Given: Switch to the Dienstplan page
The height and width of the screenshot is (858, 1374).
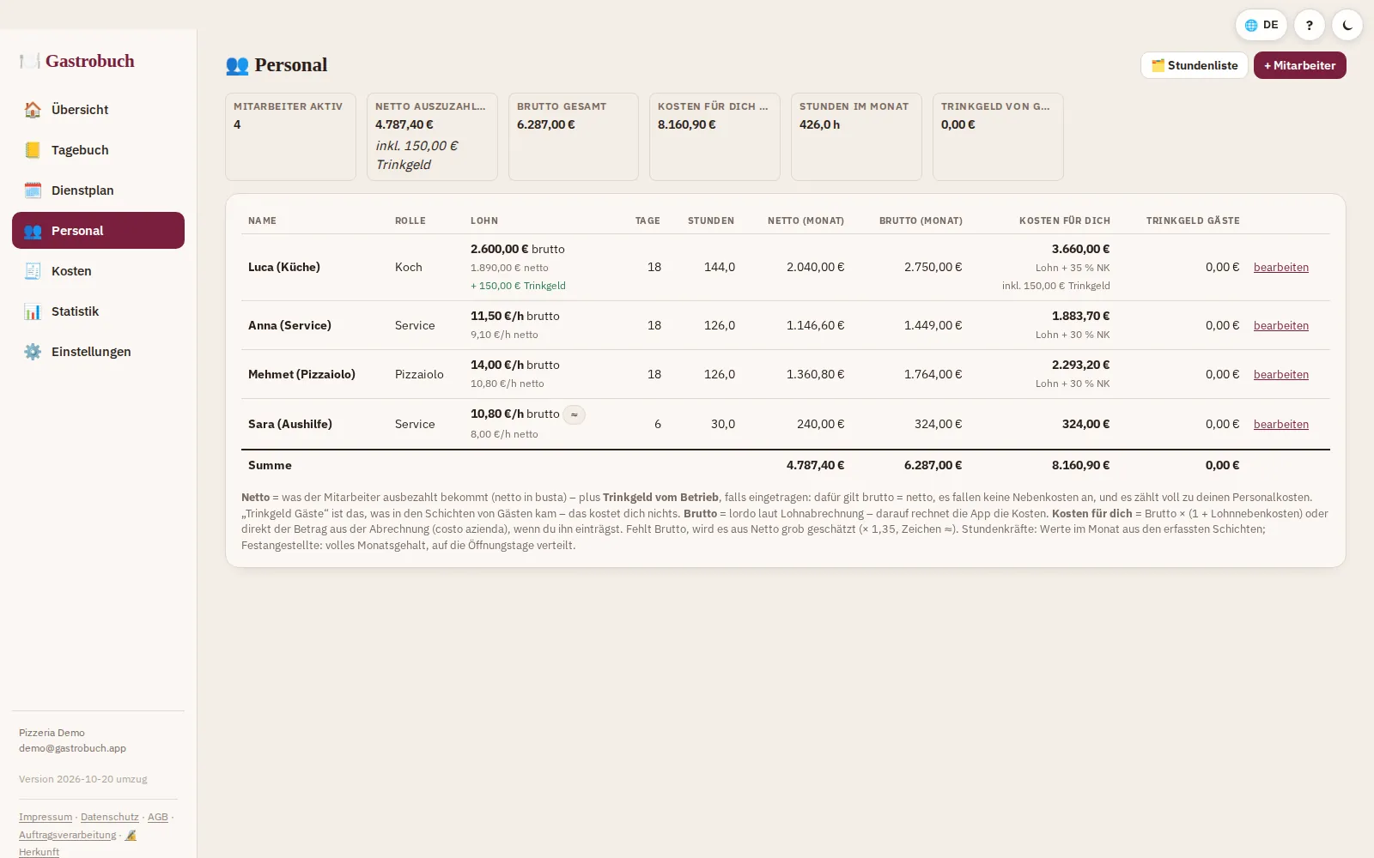Looking at the screenshot, I should pyautogui.click(x=98, y=190).
